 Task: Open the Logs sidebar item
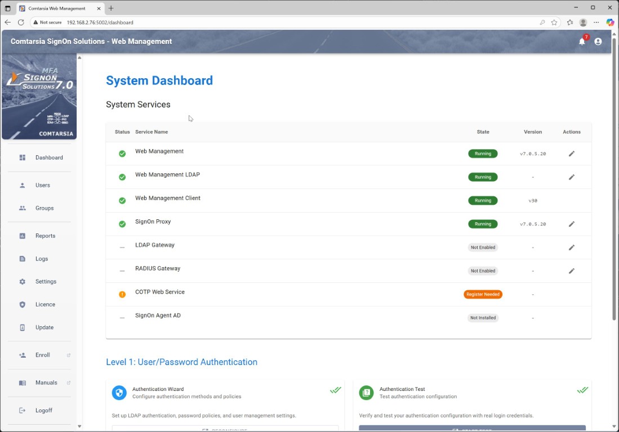point(23,259)
